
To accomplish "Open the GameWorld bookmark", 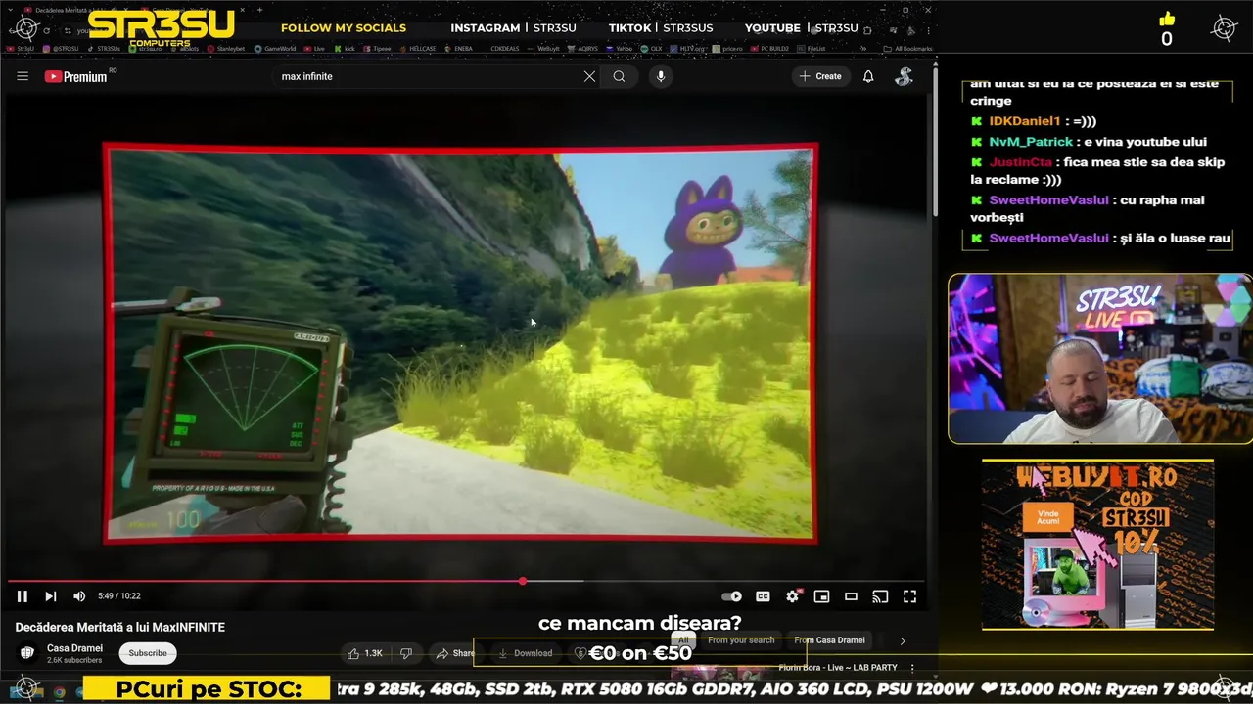I will (275, 48).
